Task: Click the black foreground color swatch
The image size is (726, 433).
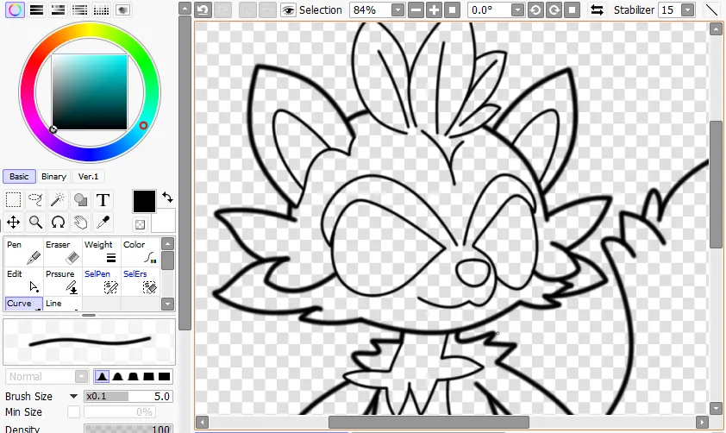Action: [x=144, y=202]
